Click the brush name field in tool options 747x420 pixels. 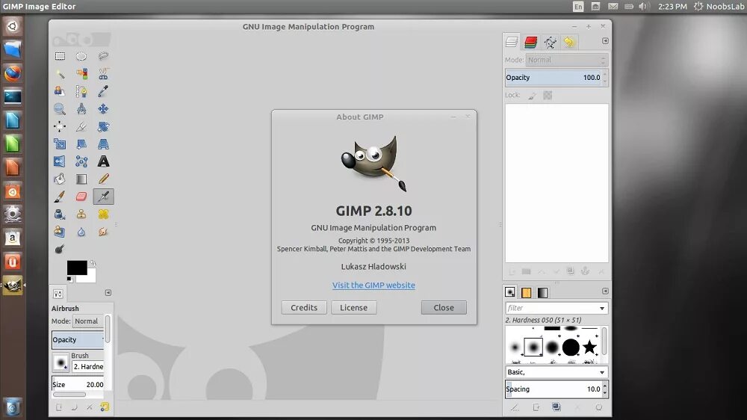88,367
